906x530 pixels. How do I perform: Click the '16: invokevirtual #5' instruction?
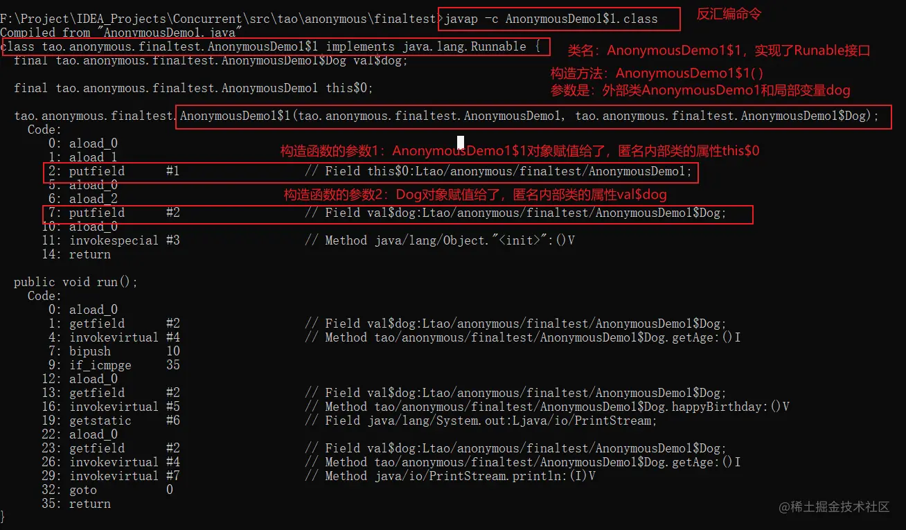[111, 407]
